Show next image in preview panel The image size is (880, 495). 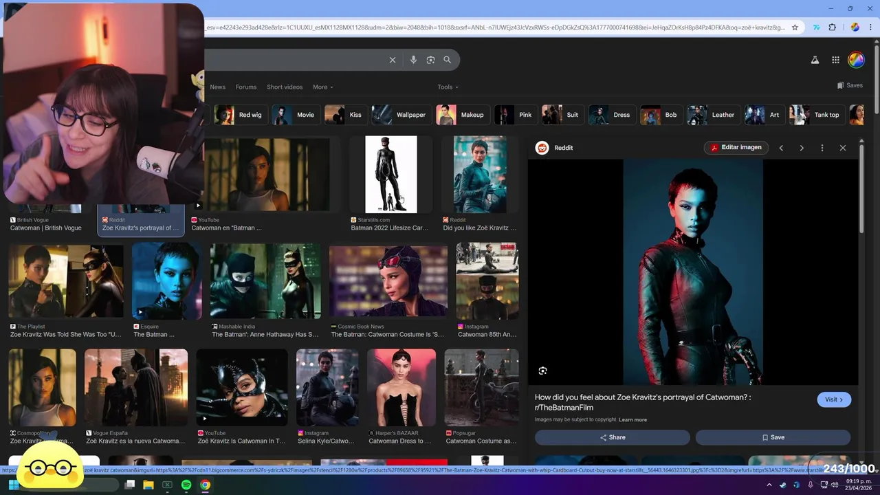tap(802, 148)
